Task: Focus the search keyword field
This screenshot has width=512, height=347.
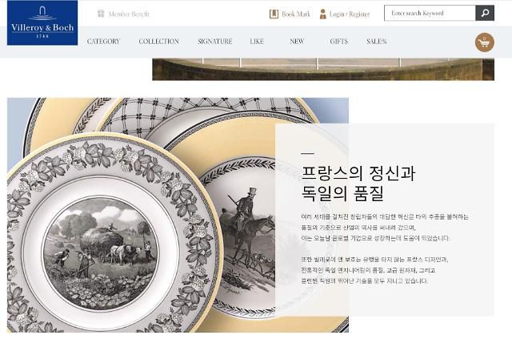Action: 430,13
